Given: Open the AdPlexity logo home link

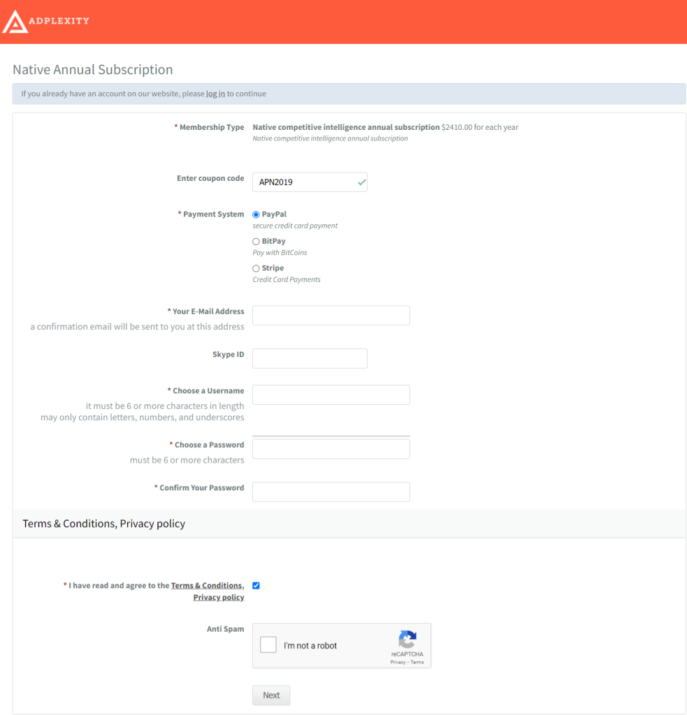Looking at the screenshot, I should click(x=45, y=22).
